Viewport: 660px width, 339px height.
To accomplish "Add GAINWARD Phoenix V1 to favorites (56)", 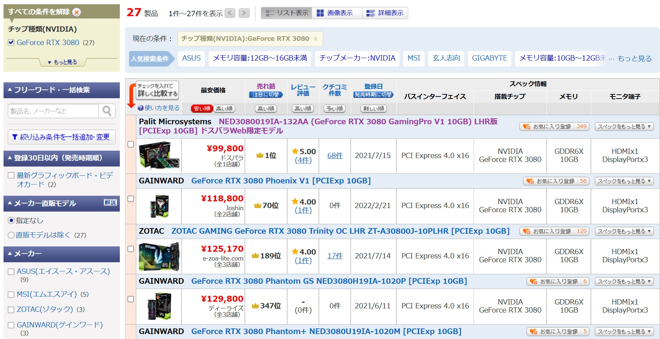I will [x=556, y=181].
